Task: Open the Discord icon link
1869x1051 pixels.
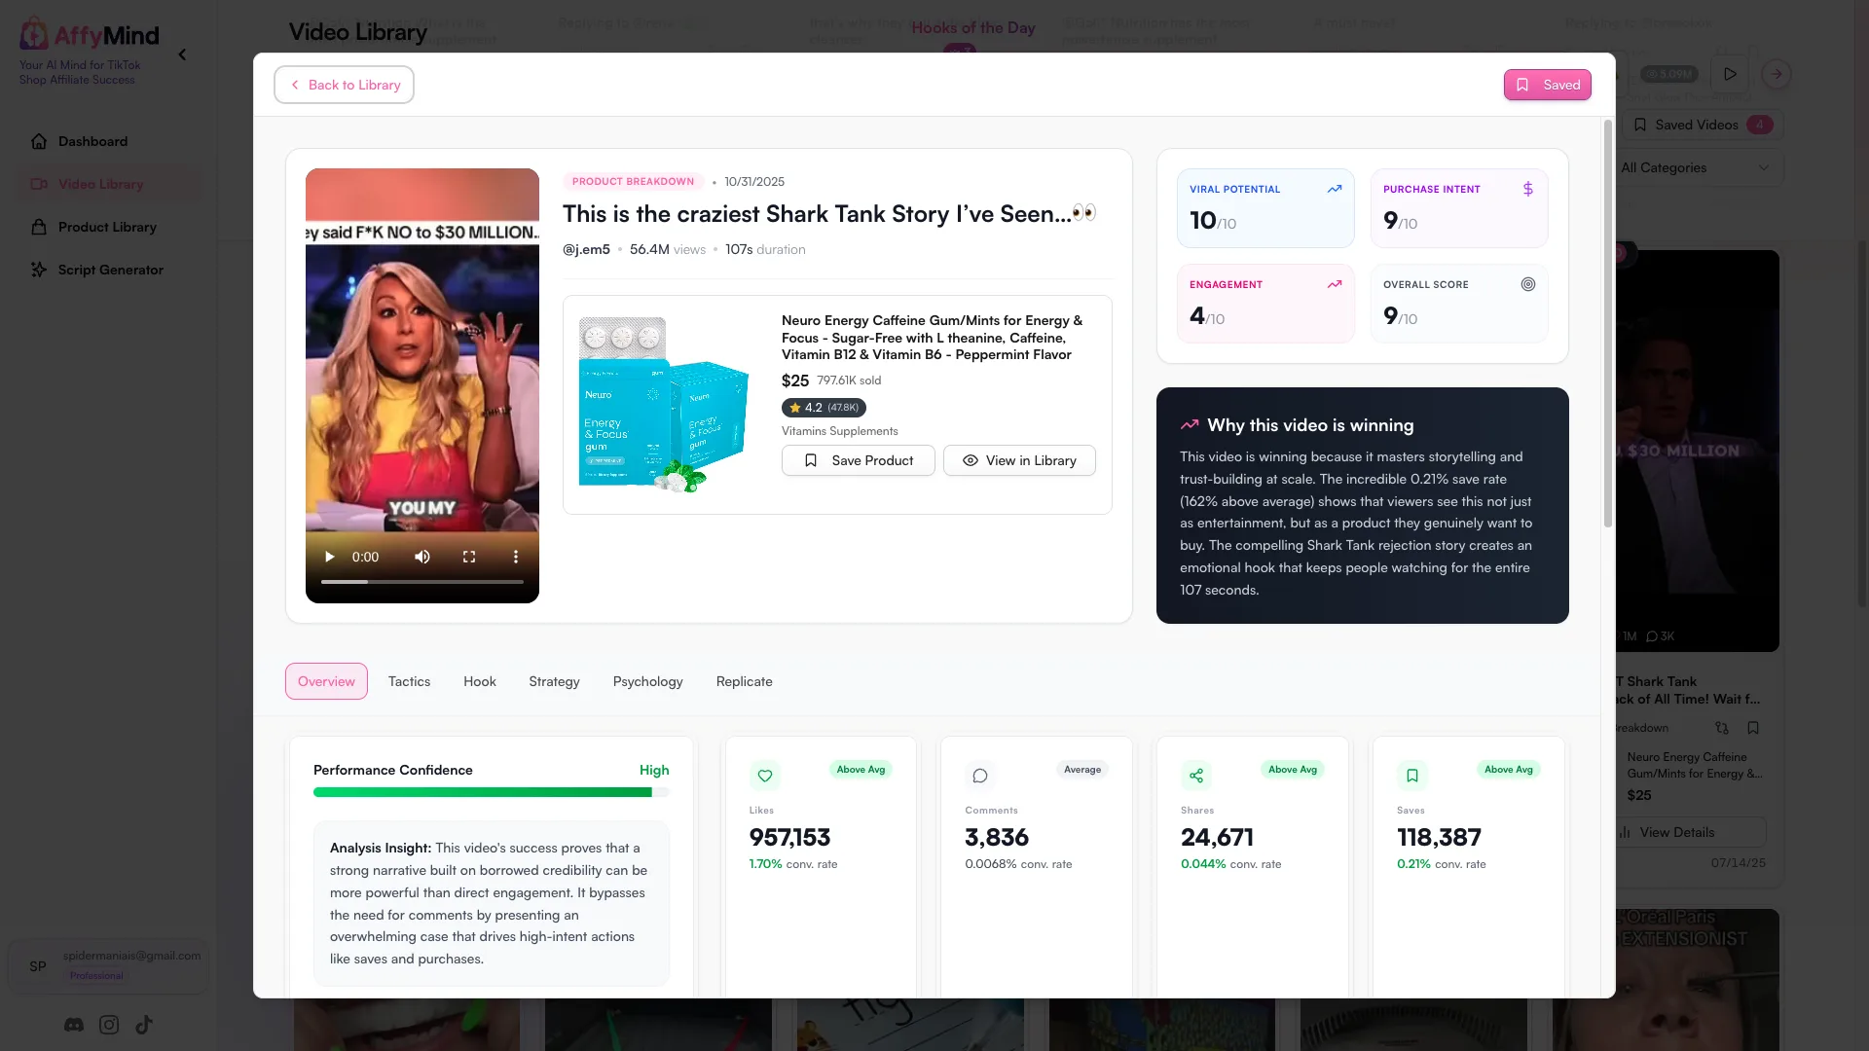Action: point(74,1025)
